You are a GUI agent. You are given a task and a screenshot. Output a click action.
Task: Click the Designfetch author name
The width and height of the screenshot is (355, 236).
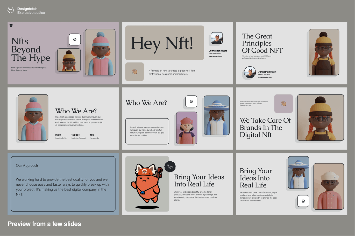click(x=27, y=9)
